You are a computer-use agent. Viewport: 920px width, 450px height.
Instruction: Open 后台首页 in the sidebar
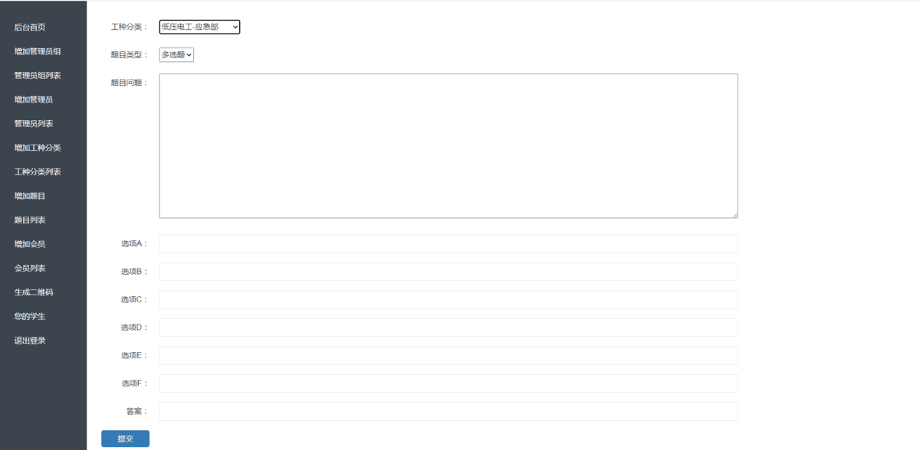30,28
